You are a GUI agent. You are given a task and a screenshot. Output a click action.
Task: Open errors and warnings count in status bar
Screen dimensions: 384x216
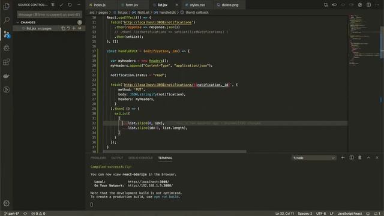coord(38,214)
